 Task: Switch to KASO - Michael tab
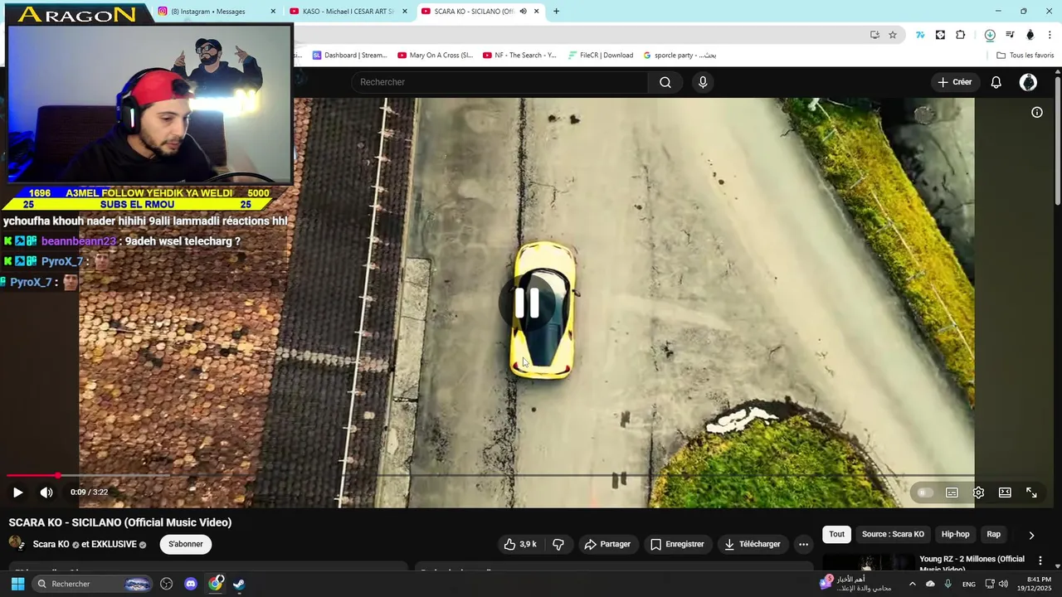point(348,12)
